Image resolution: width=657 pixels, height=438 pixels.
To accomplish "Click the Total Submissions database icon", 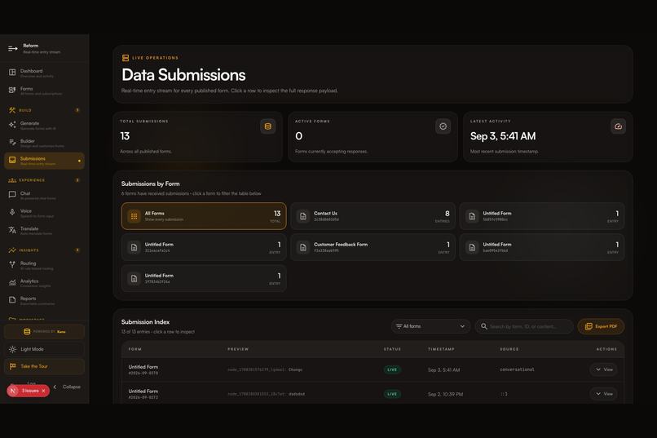I will [267, 126].
